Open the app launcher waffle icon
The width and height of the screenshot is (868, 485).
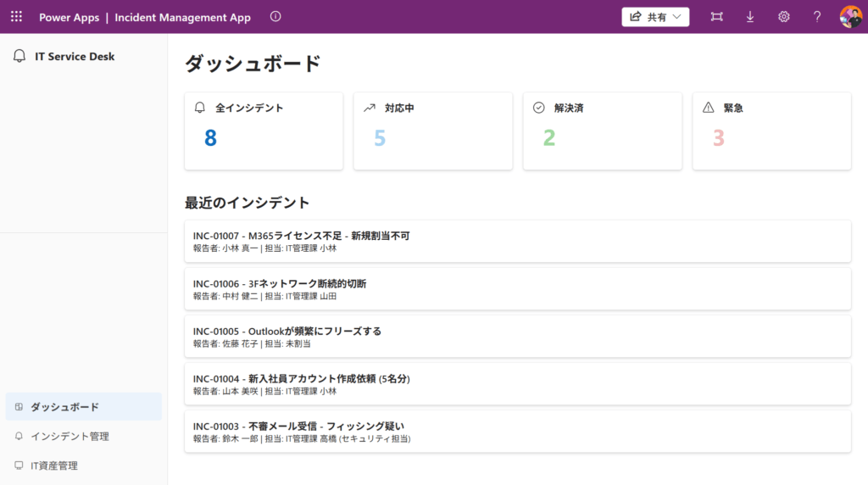pyautogui.click(x=16, y=17)
